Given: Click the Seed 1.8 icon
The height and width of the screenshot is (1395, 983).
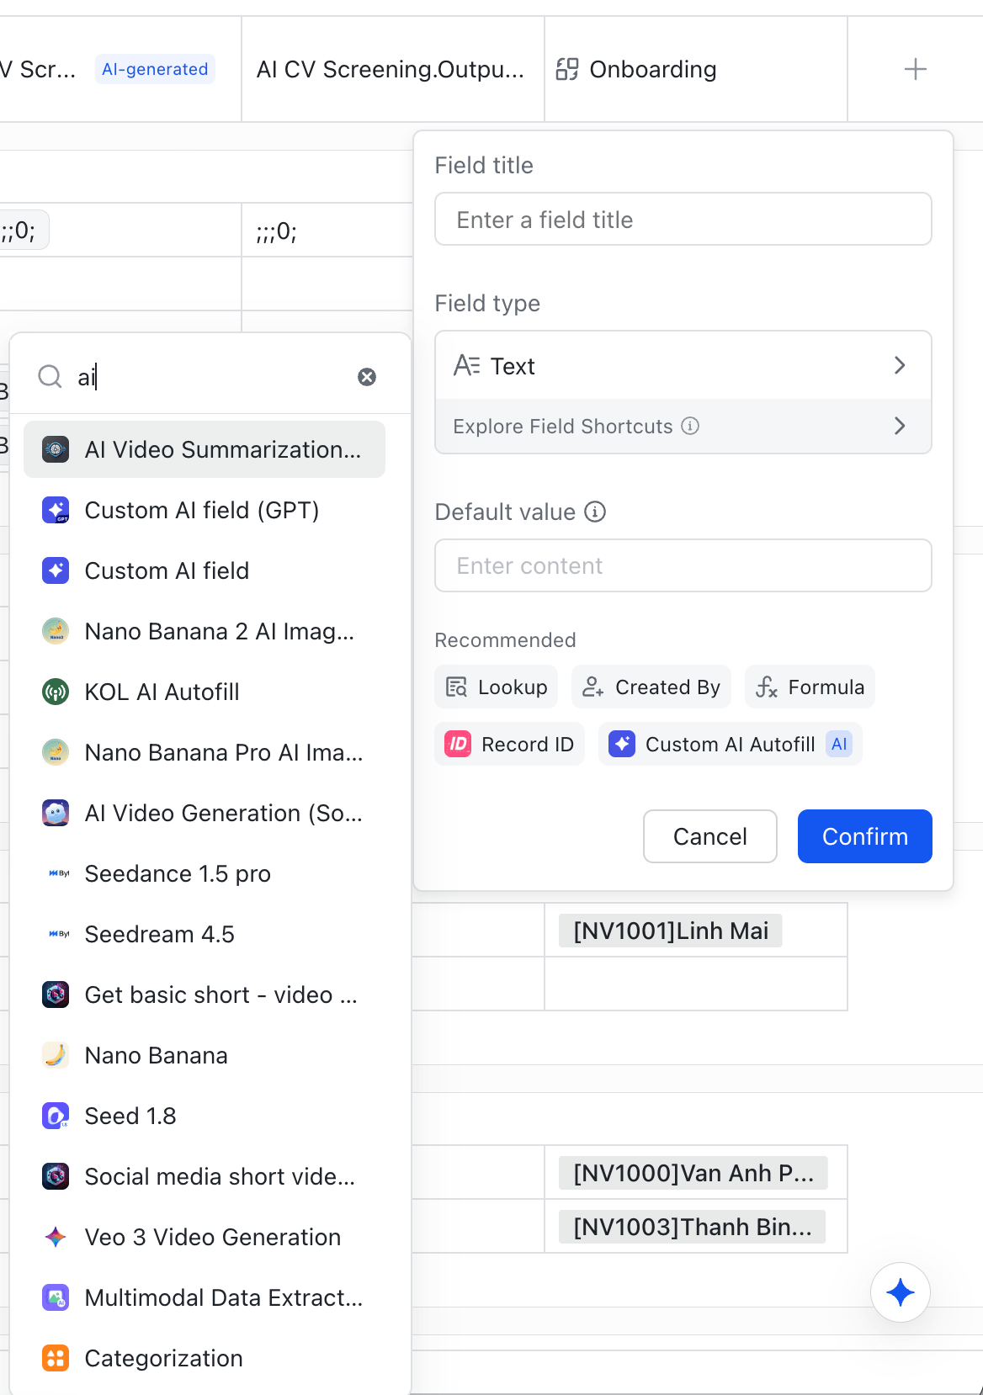Looking at the screenshot, I should [x=56, y=1116].
